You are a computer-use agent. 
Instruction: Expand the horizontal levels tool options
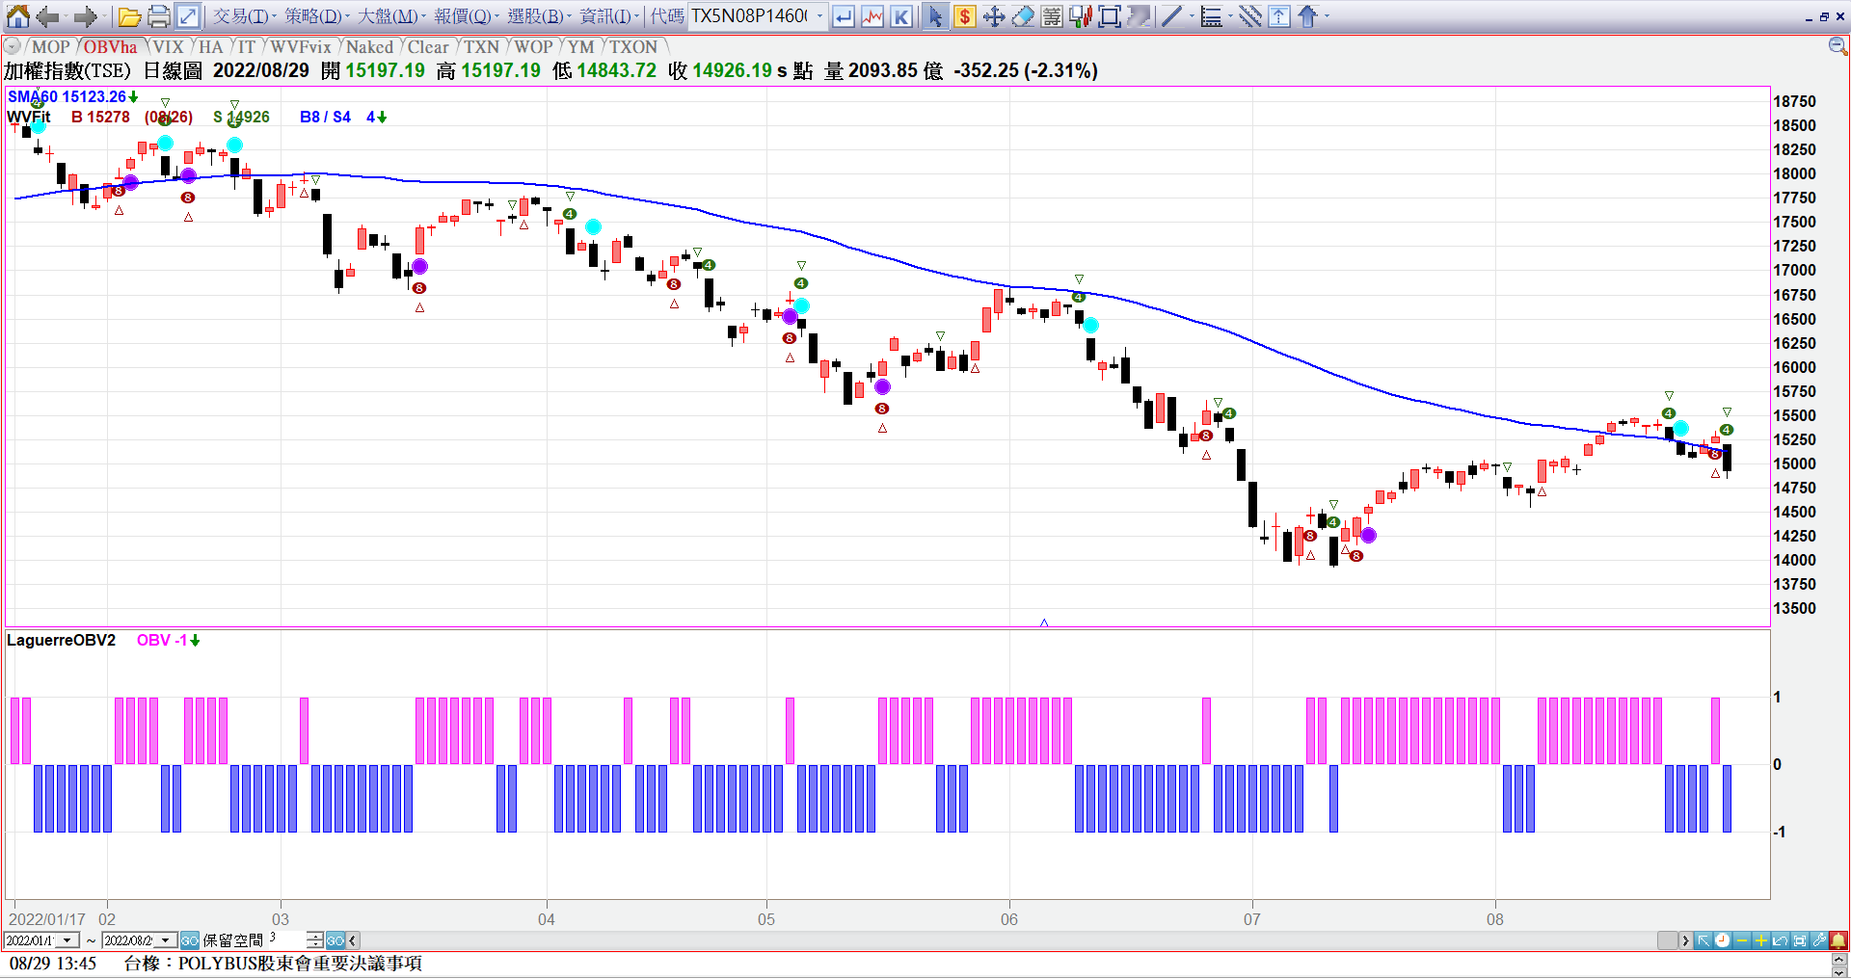click(1230, 16)
